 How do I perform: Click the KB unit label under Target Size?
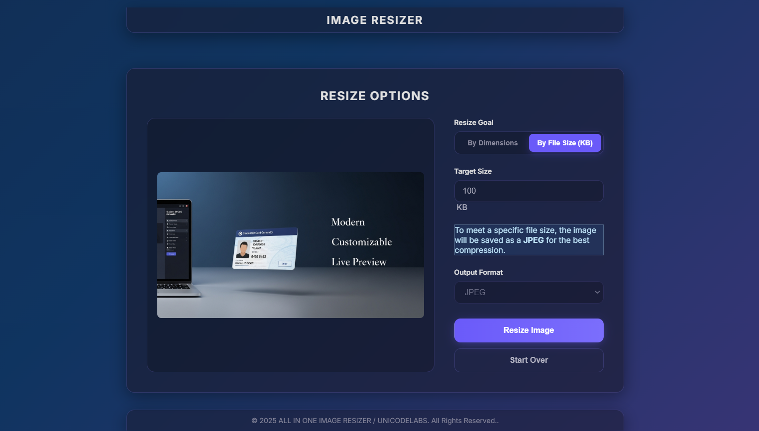pyautogui.click(x=462, y=208)
